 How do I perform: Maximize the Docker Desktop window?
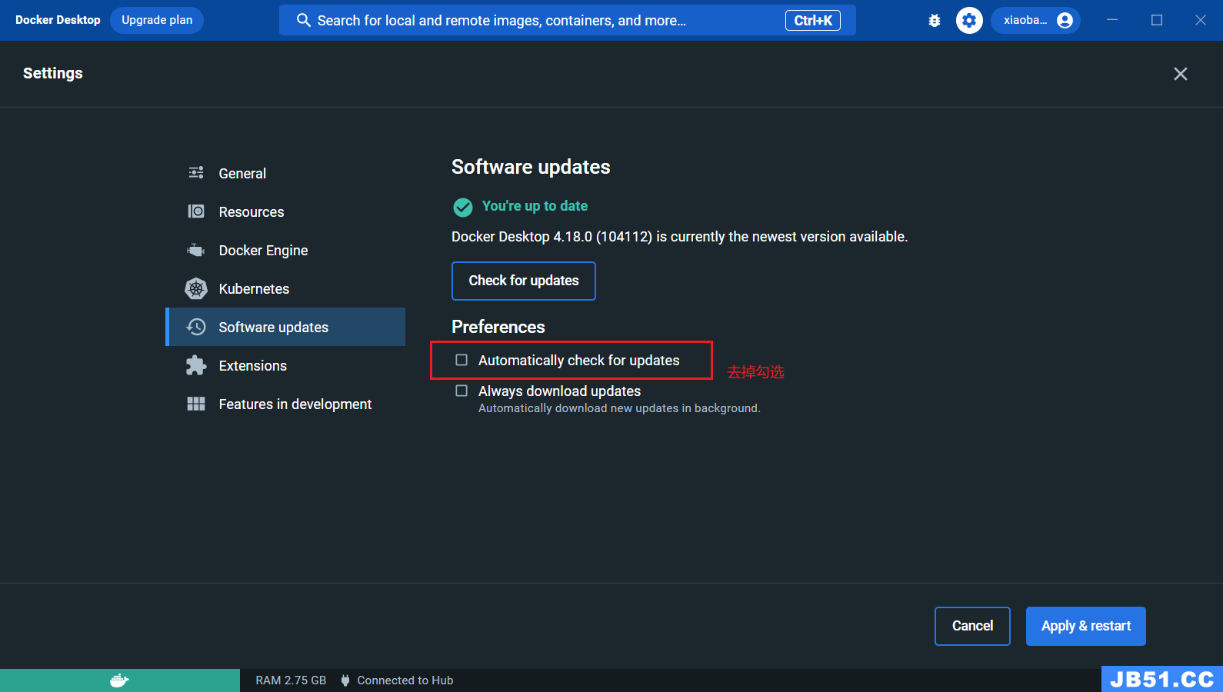[x=1157, y=20]
